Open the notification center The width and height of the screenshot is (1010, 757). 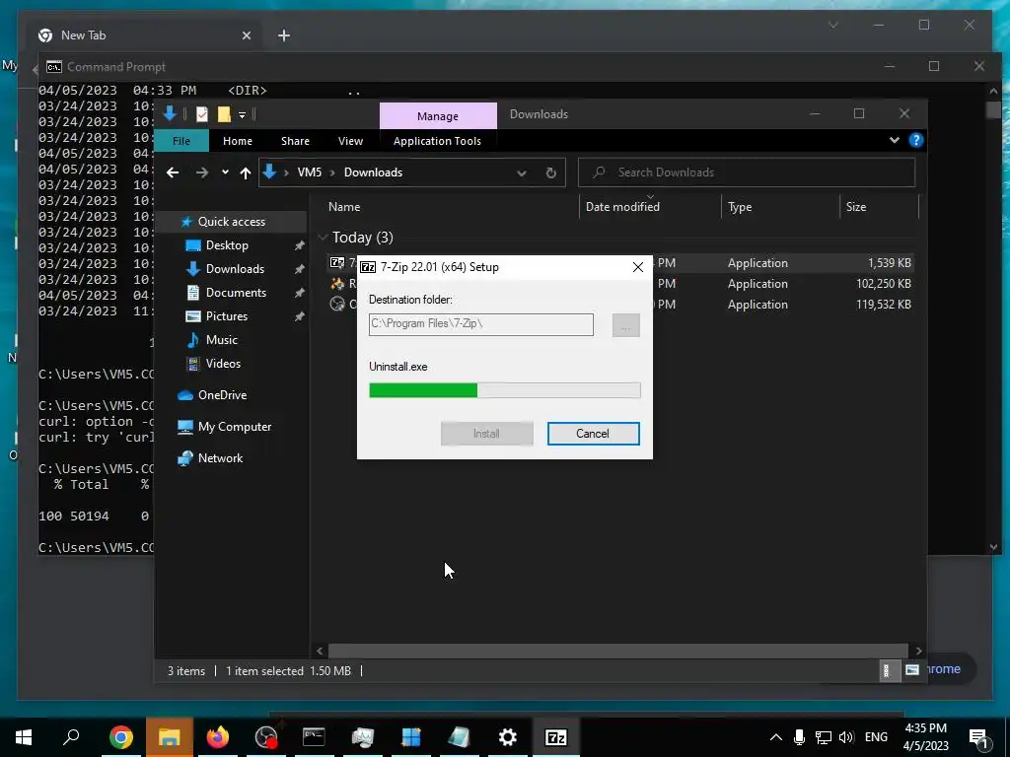(978, 737)
